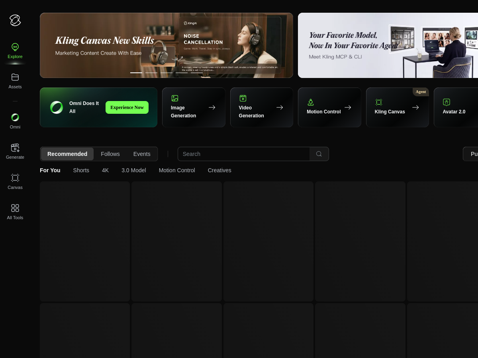Select the 4K filter

[x=105, y=170]
